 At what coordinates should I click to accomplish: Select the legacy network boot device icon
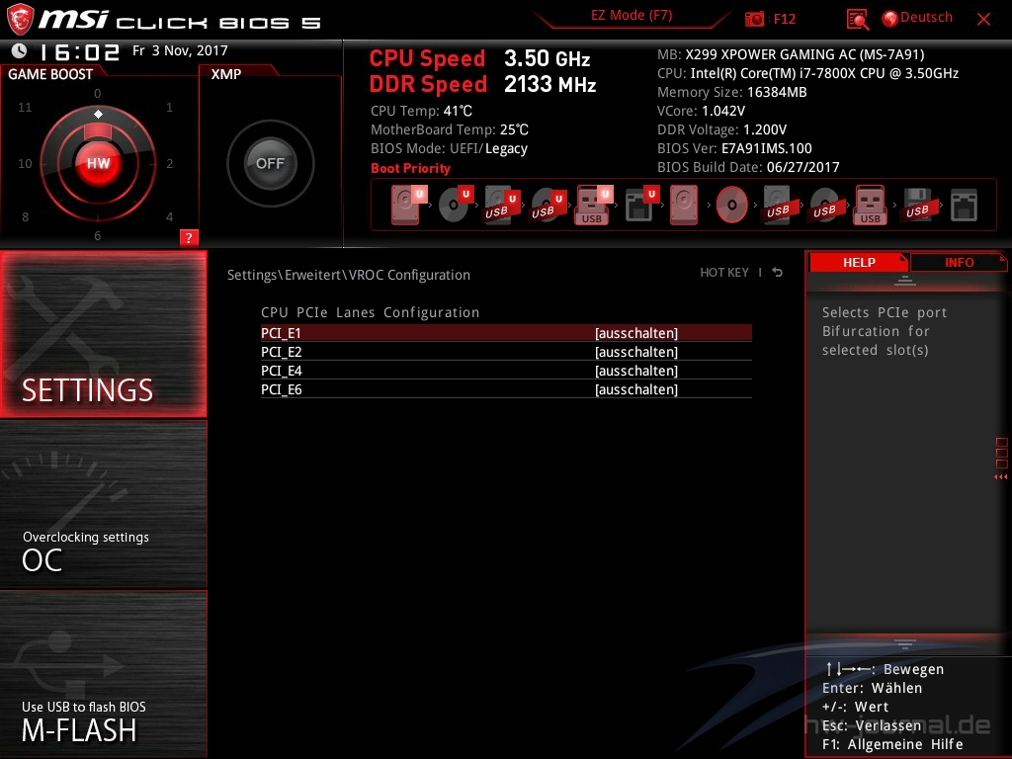pyautogui.click(x=964, y=205)
